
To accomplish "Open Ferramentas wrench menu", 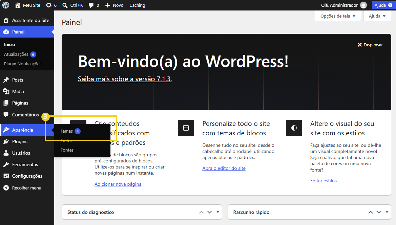I will coord(27,164).
